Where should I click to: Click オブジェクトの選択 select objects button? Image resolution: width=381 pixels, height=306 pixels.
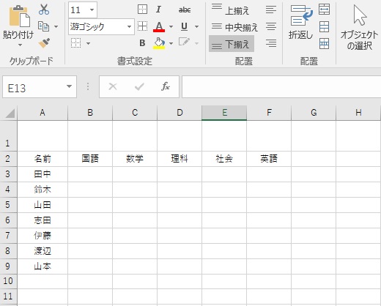tap(359, 28)
